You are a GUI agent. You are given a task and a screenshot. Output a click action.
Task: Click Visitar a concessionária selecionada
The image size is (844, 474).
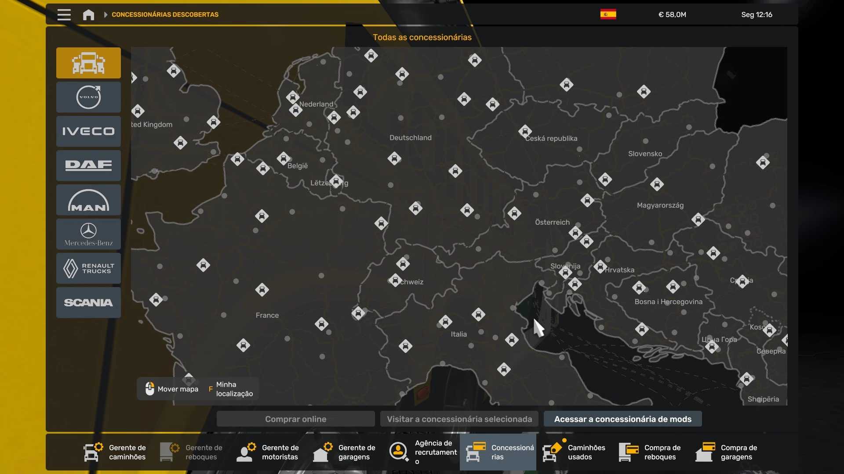click(x=459, y=419)
